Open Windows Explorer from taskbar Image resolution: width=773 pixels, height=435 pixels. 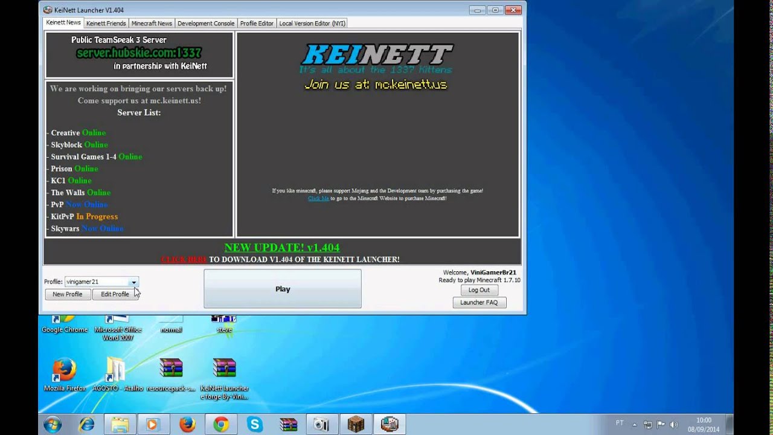(x=120, y=425)
